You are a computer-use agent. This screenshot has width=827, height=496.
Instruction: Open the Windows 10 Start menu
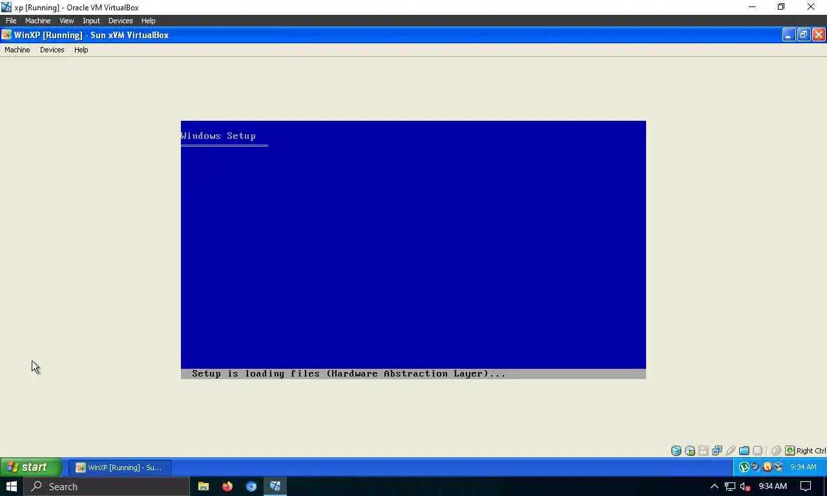(11, 486)
